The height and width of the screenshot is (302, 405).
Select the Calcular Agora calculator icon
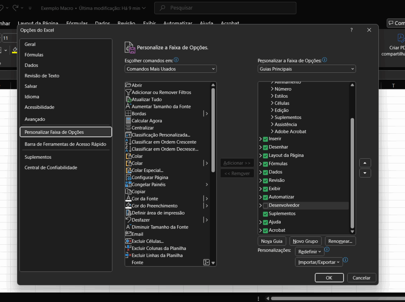tap(128, 121)
